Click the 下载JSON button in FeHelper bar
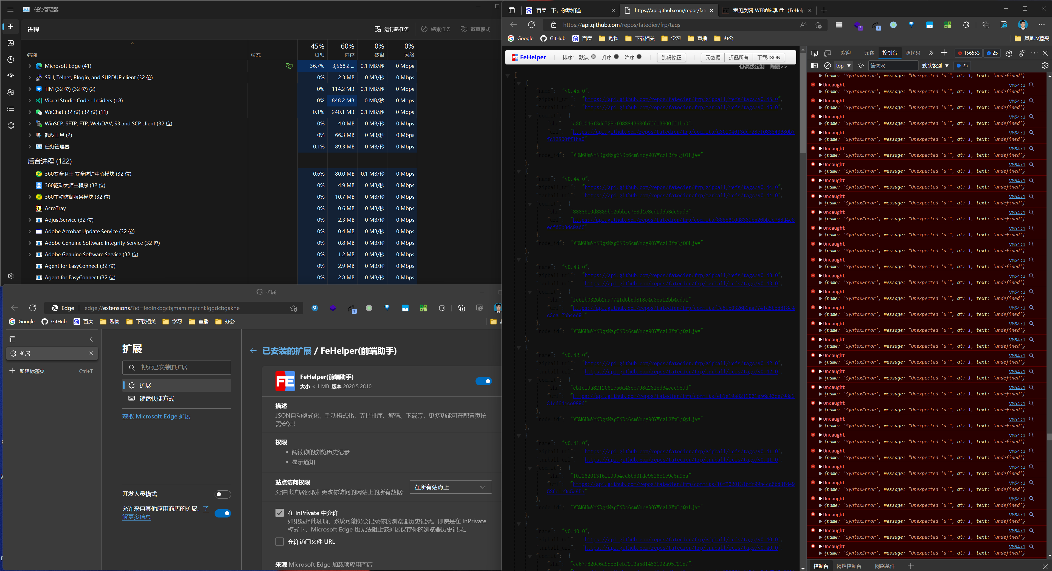 (769, 57)
